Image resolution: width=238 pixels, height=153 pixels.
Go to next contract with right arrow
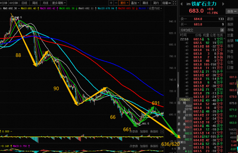223,4
